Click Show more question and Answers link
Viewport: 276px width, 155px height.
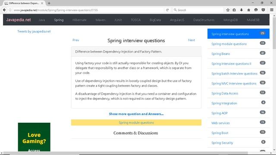[136, 114]
